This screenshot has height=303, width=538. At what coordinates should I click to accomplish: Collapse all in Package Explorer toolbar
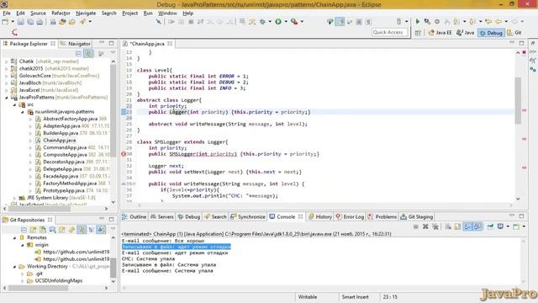point(78,54)
